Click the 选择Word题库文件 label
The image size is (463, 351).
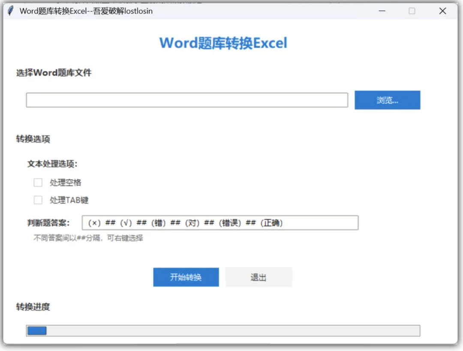click(54, 73)
